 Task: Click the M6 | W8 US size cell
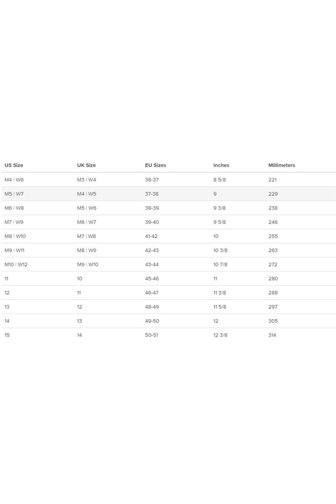14,208
